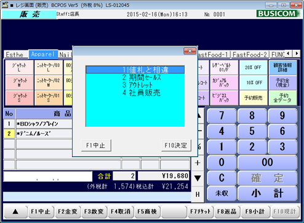The width and height of the screenshot is (304, 223).
Task: Click the plus quantity button
Action: (x=198, y=163)
